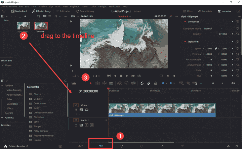This screenshot has width=242, height=149.
Task: Play the timeline forward
Action: (127, 76)
